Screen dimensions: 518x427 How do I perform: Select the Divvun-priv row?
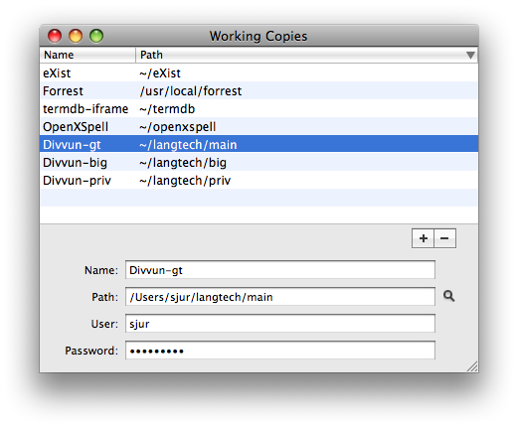(x=259, y=181)
